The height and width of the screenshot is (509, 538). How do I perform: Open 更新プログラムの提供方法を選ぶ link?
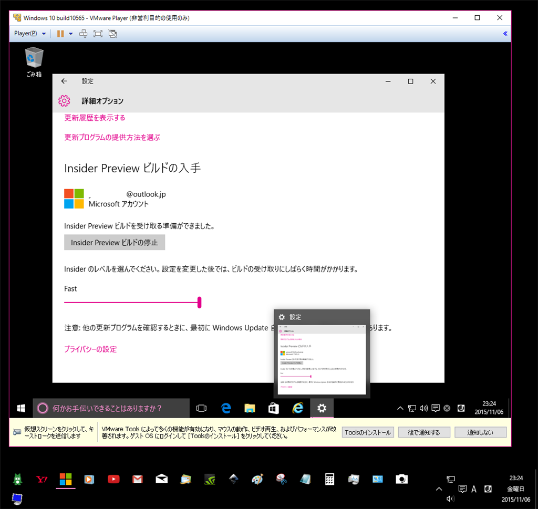click(112, 137)
